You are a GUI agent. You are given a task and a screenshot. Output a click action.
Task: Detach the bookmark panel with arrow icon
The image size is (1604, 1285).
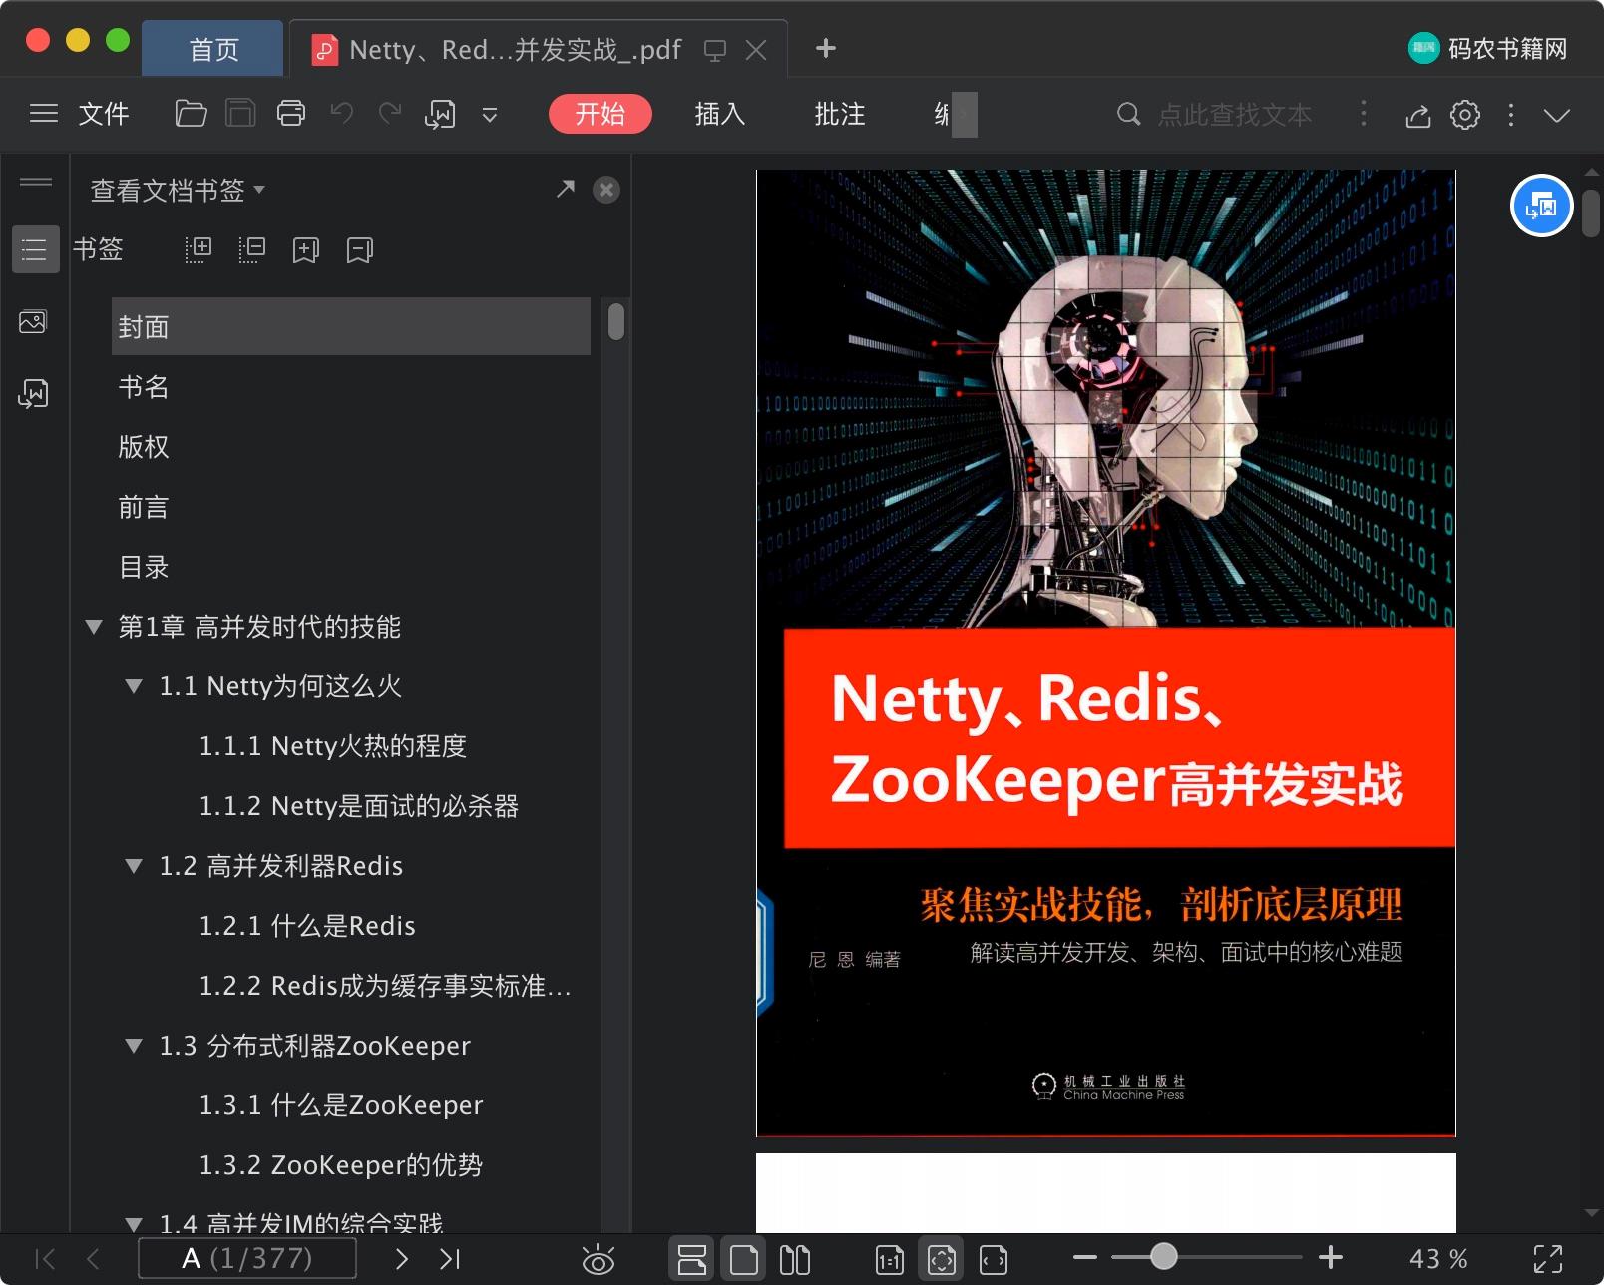click(x=566, y=189)
